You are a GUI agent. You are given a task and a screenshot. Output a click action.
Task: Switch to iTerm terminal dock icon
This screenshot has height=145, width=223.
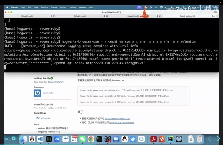[x=99, y=139]
